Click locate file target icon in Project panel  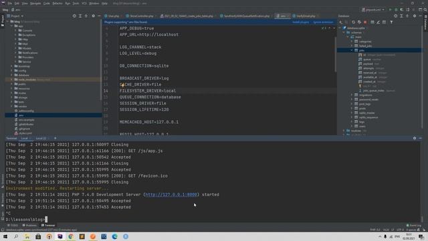click(x=74, y=16)
